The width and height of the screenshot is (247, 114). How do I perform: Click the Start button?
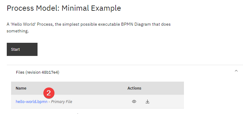(22, 49)
